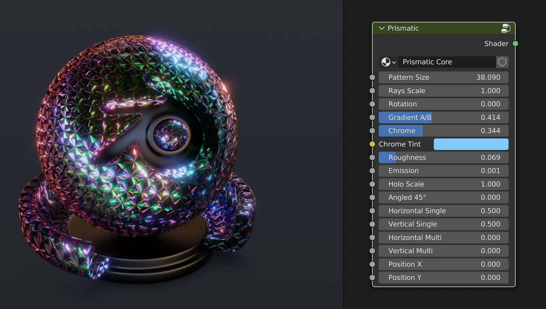Click the edit node group icon on Prismatic header
Image resolution: width=546 pixels, height=309 pixels.
[505, 28]
